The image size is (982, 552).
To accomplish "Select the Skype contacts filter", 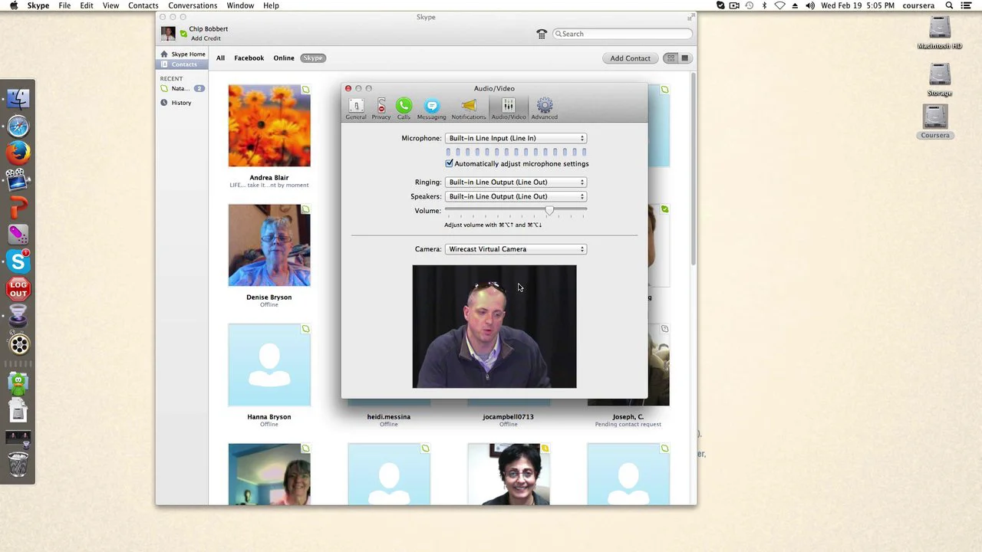I will pos(313,58).
